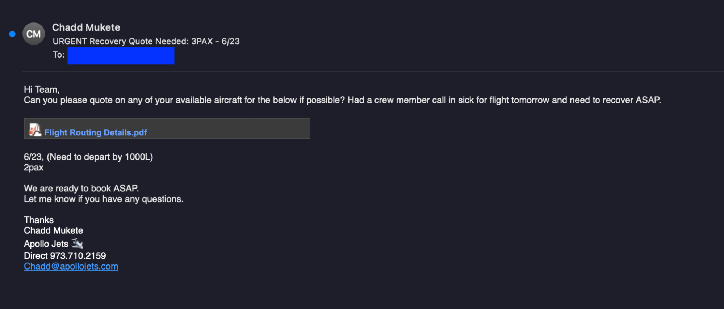
Task: Click Chadd Mukete name in signature
Action: click(53, 230)
